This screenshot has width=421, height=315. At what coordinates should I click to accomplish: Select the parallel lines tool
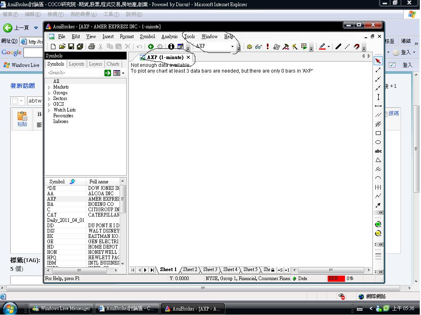378,115
